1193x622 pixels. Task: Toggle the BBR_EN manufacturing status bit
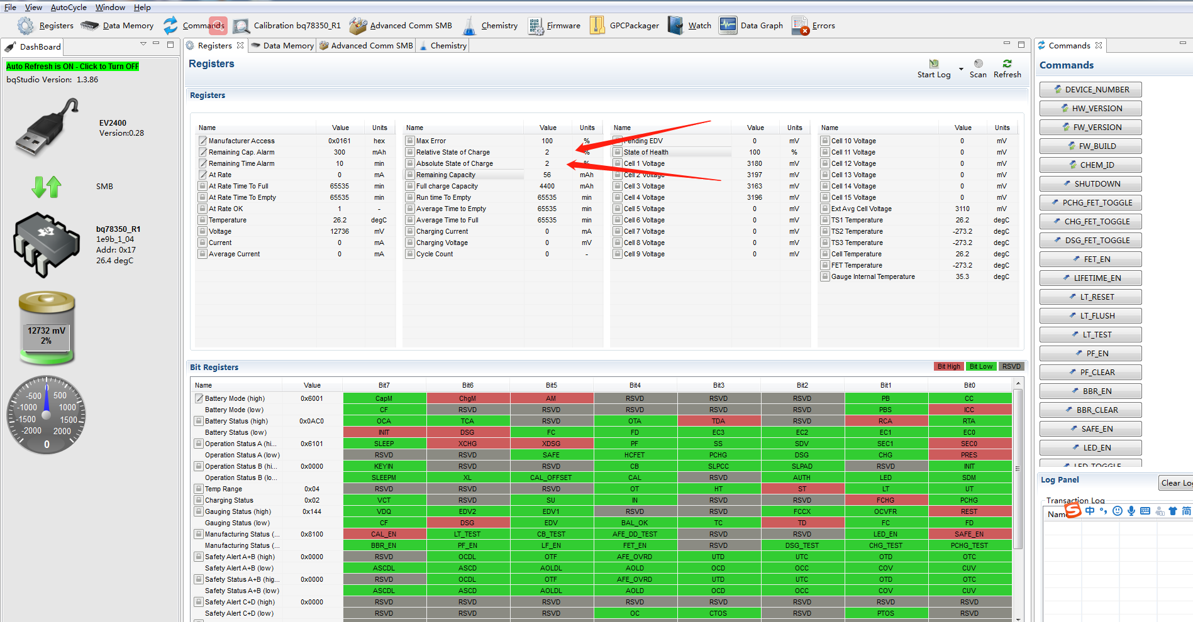(384, 545)
